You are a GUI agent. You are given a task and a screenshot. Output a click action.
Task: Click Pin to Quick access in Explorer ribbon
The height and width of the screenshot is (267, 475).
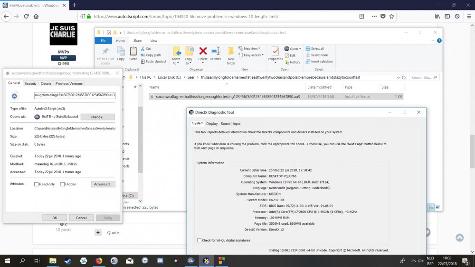click(105, 56)
